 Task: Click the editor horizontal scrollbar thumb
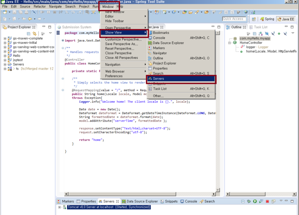[122, 194]
